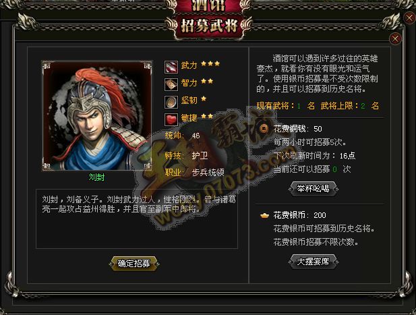Click the 武力 three-star rating
This screenshot has height=315, width=416.
210,63
